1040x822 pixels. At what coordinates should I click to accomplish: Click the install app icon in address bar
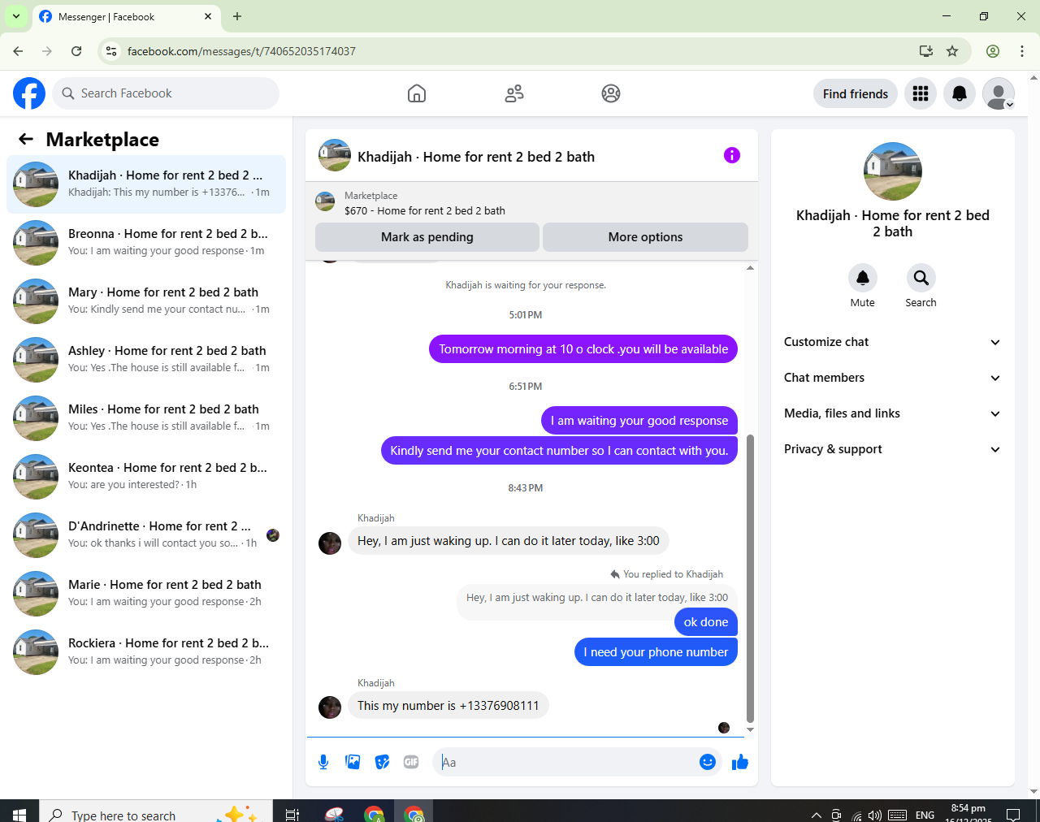(925, 51)
